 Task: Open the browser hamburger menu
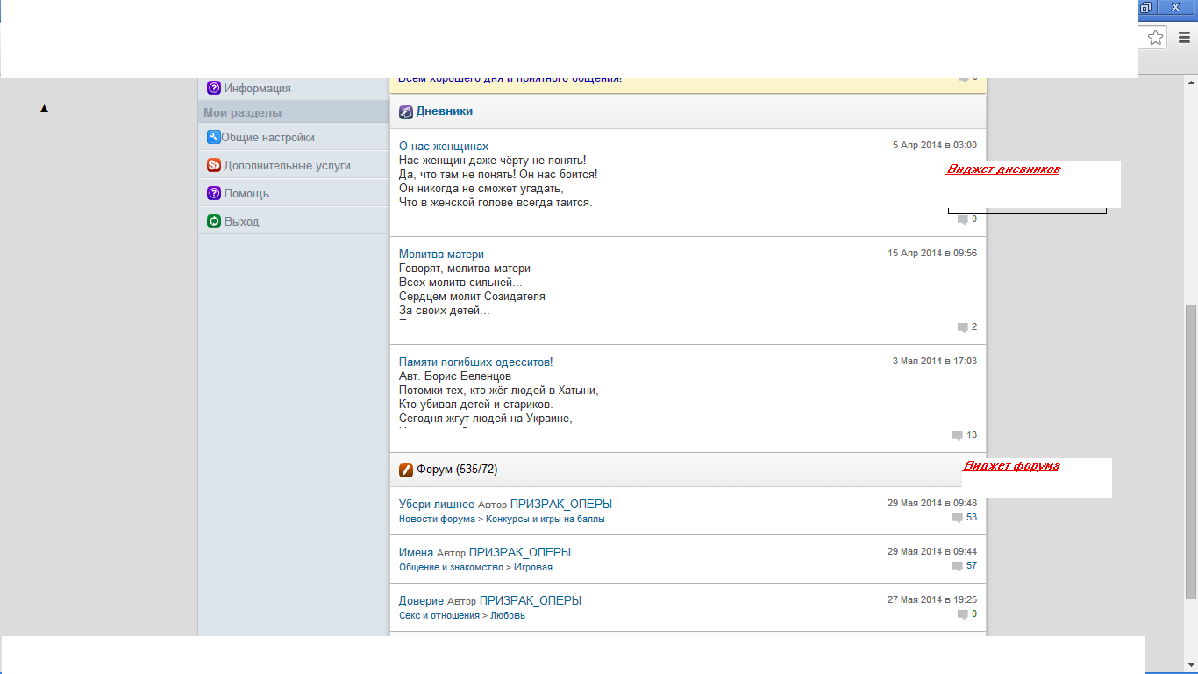pos(1184,37)
